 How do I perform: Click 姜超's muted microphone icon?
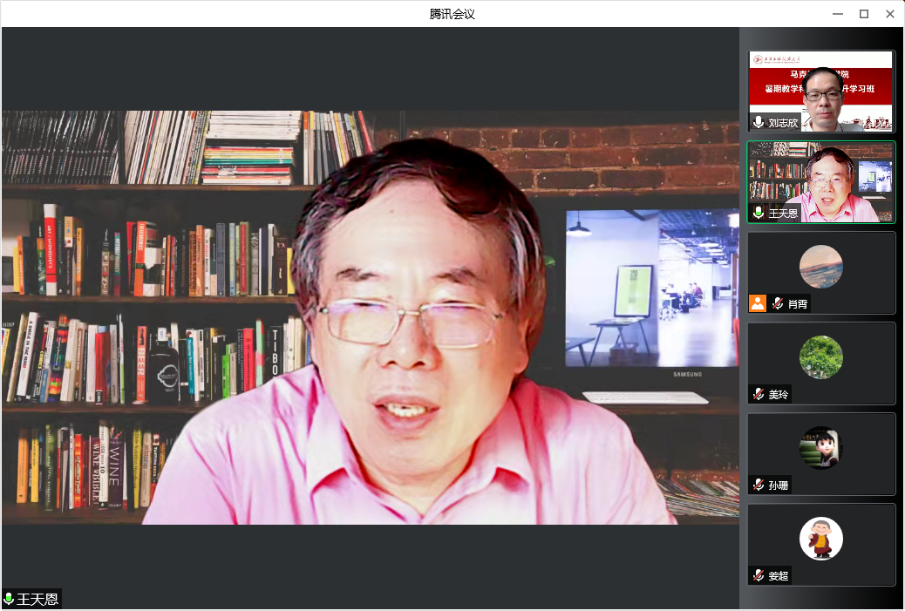(x=759, y=576)
